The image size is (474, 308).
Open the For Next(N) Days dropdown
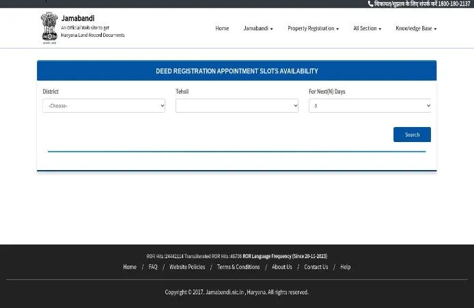tap(370, 106)
